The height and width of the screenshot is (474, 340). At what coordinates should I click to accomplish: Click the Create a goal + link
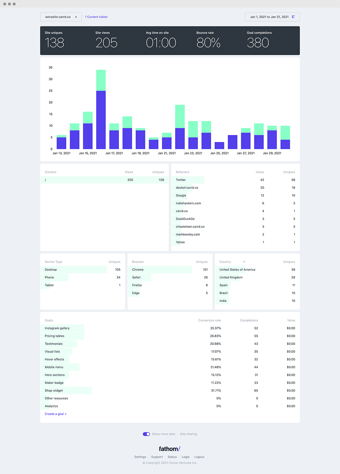tap(56, 414)
